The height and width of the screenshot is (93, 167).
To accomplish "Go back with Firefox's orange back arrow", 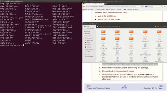I will click(83, 6).
